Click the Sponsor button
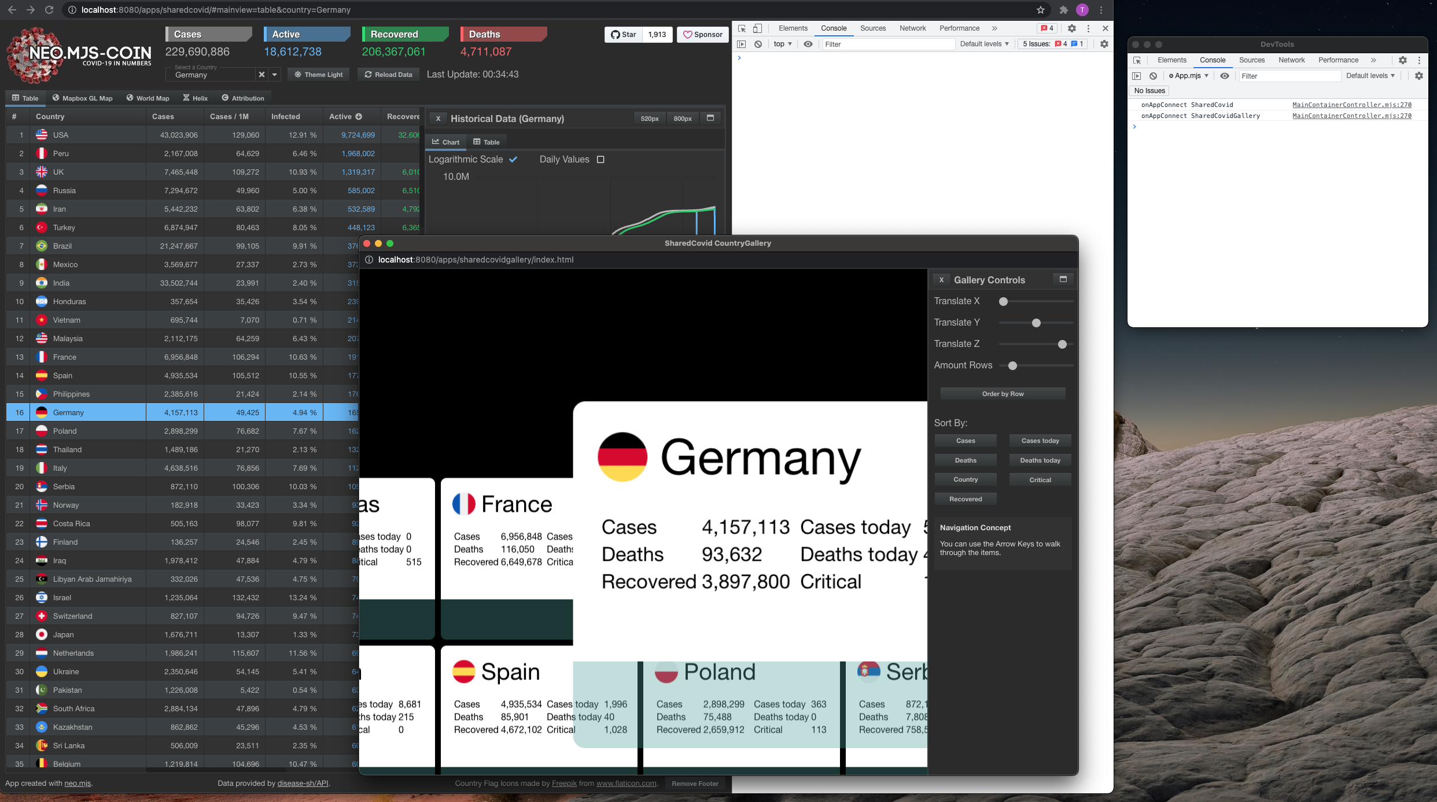The width and height of the screenshot is (1437, 802). click(x=703, y=35)
